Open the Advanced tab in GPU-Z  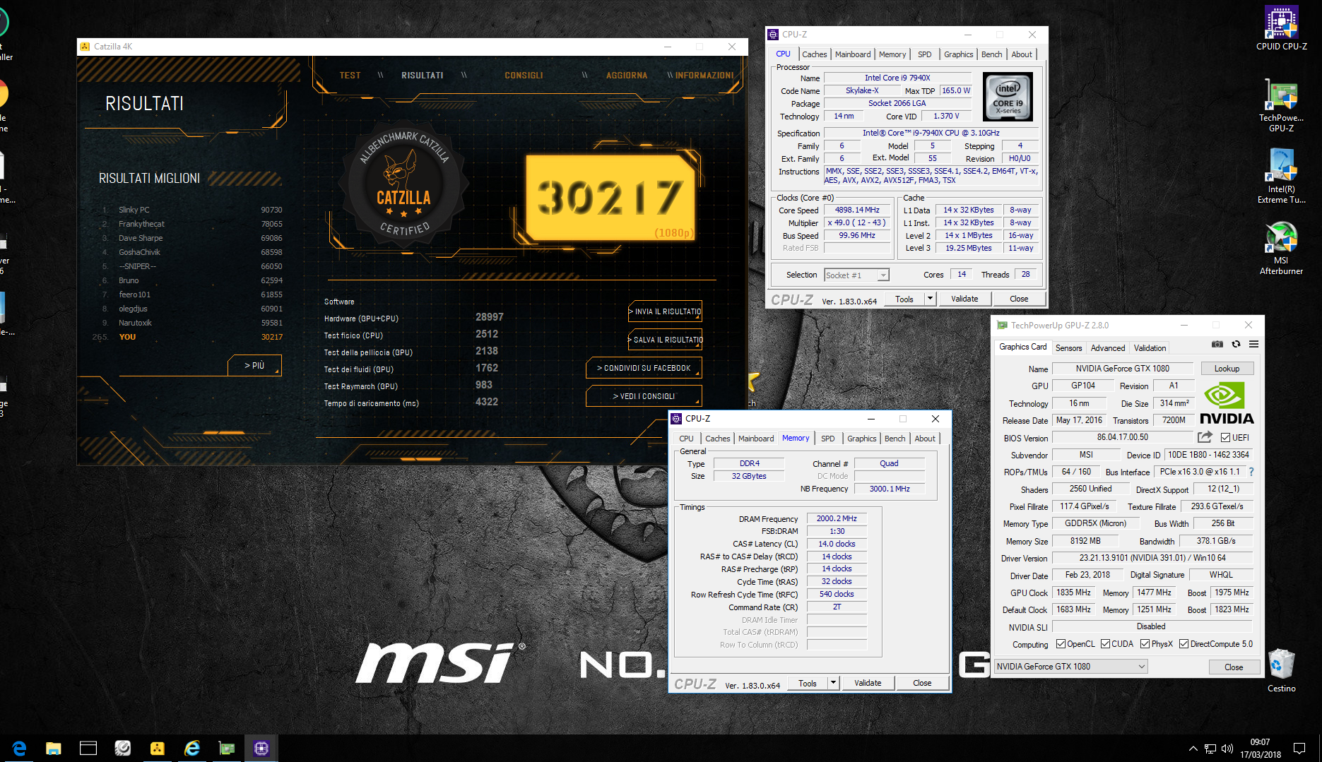tap(1107, 347)
